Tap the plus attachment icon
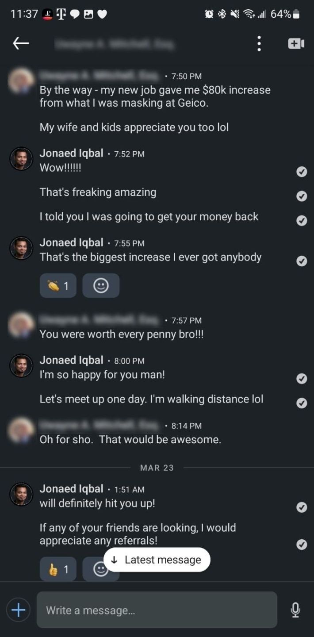The width and height of the screenshot is (314, 637). coord(18,610)
